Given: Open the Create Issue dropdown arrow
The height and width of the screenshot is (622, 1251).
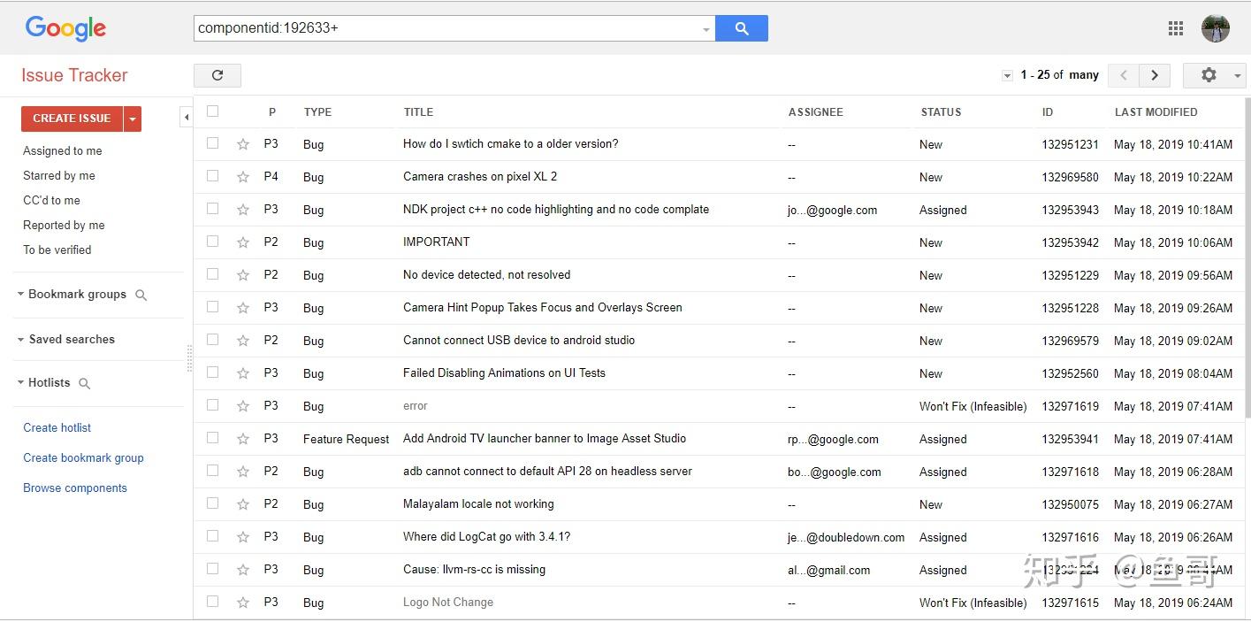Looking at the screenshot, I should pyautogui.click(x=133, y=119).
